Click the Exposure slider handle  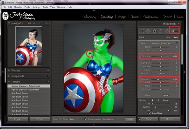coord(161,56)
